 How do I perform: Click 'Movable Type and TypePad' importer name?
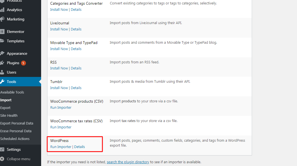pyautogui.click(x=74, y=43)
